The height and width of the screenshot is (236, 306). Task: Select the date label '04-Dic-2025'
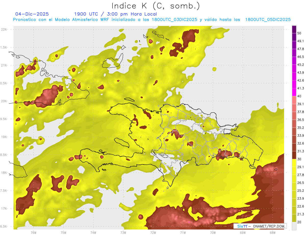tap(32, 14)
